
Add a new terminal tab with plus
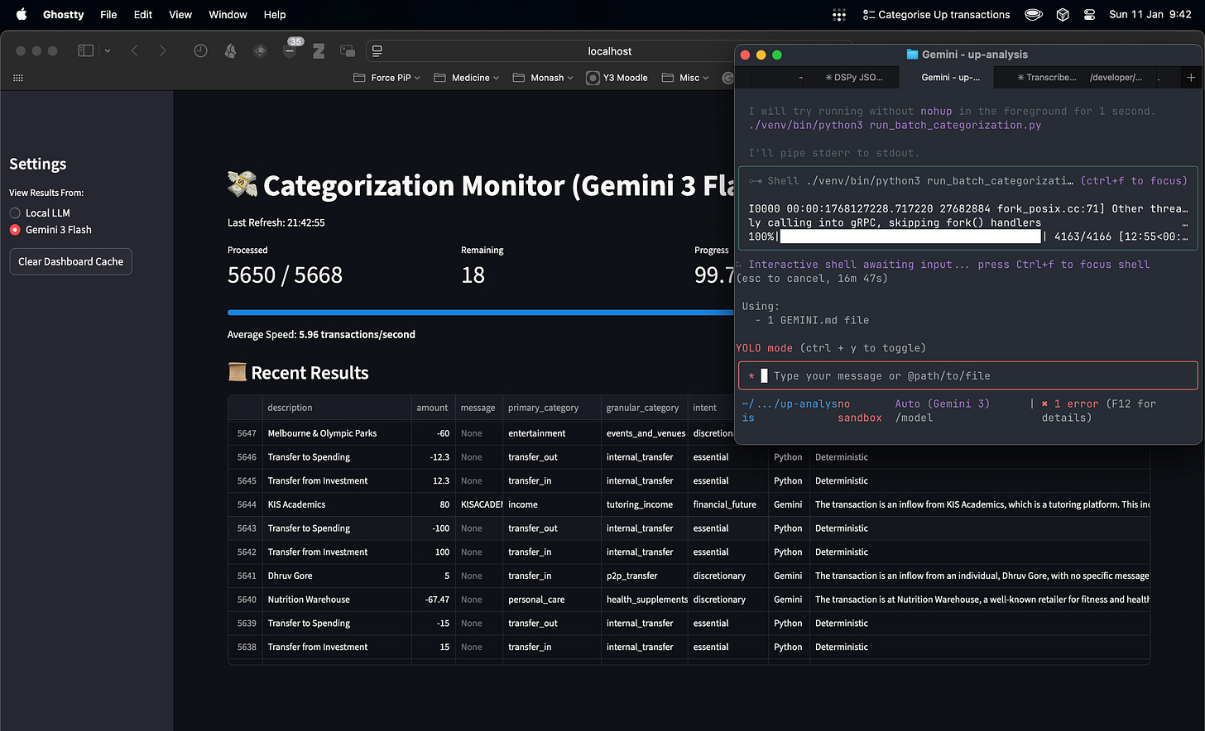click(1191, 78)
